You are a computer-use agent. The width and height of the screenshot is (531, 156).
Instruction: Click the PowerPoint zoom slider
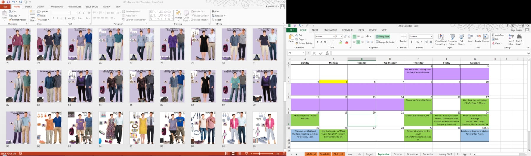pyautogui.click(x=259, y=154)
